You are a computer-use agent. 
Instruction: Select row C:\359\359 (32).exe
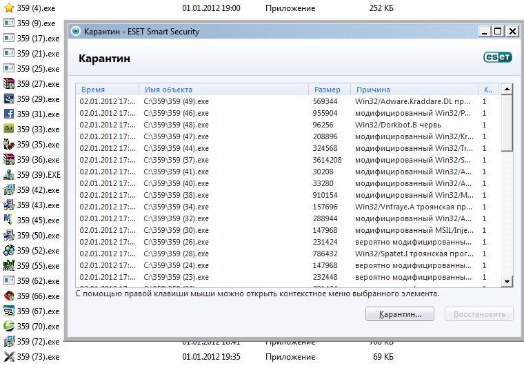pos(288,218)
